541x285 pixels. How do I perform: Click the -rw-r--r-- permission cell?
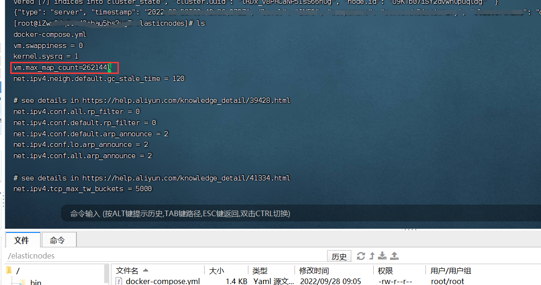pos(396,281)
